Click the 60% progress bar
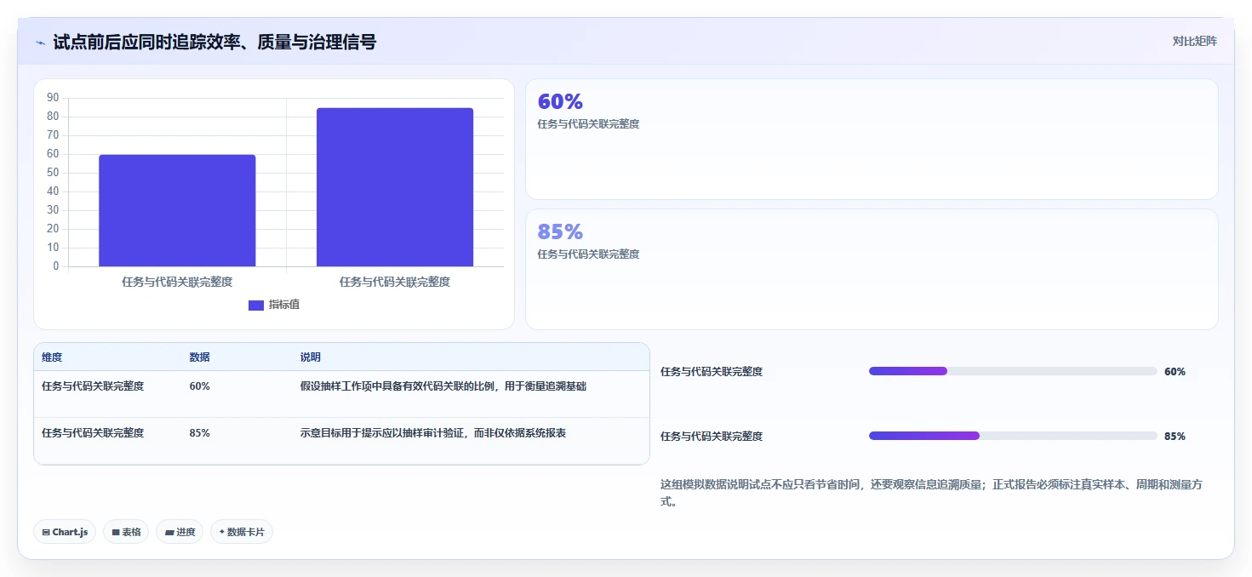This screenshot has height=577, width=1252. [x=1013, y=371]
